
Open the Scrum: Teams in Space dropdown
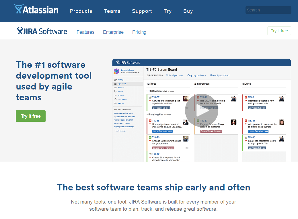click(130, 73)
